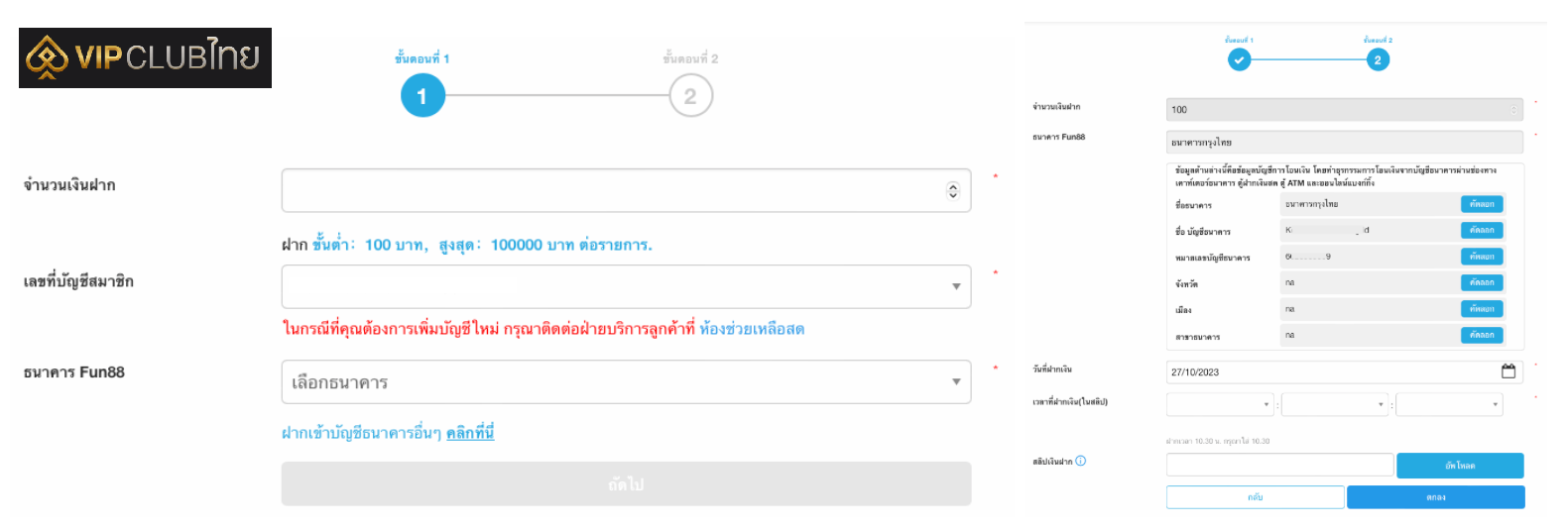
Task: Click the maximum deposit text '100000 บาท'
Action: 533,245
